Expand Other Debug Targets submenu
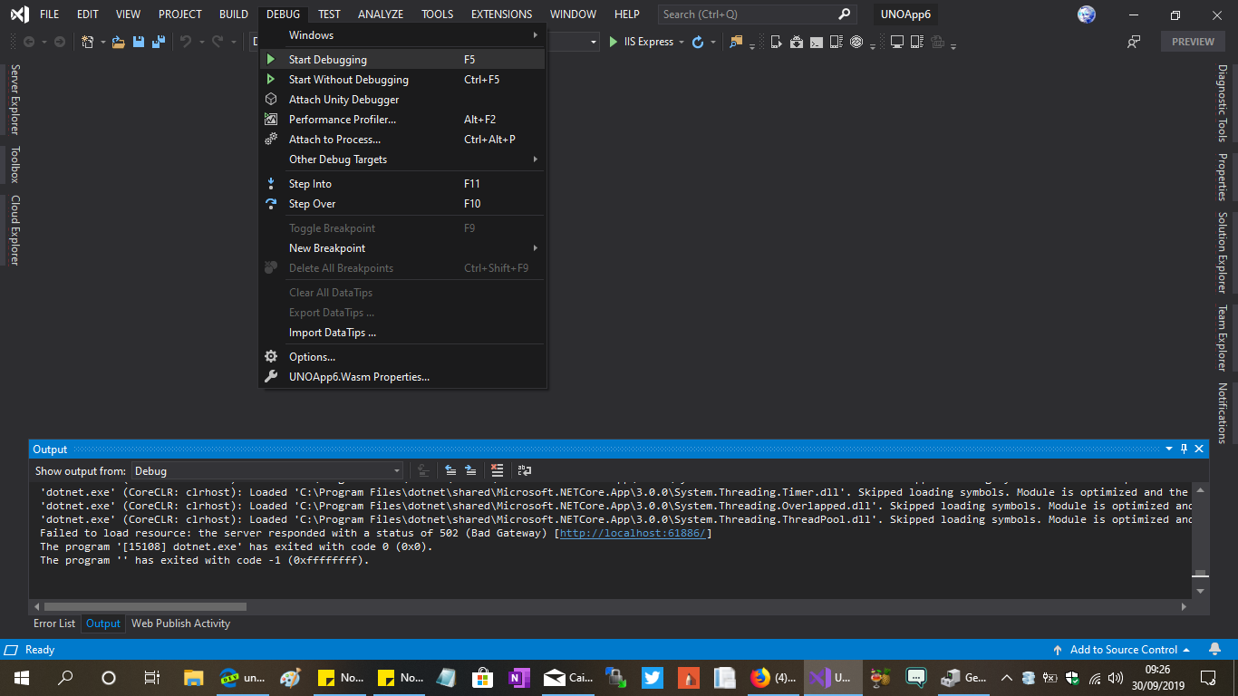 (402, 159)
